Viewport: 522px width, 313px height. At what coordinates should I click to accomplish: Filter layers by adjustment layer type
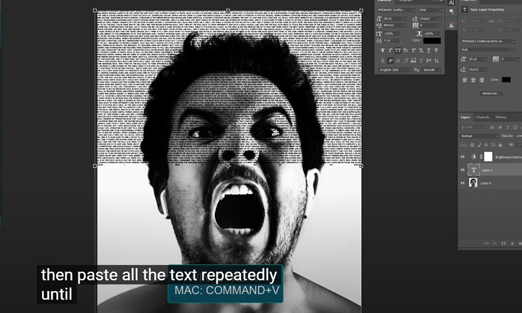(x=500, y=127)
